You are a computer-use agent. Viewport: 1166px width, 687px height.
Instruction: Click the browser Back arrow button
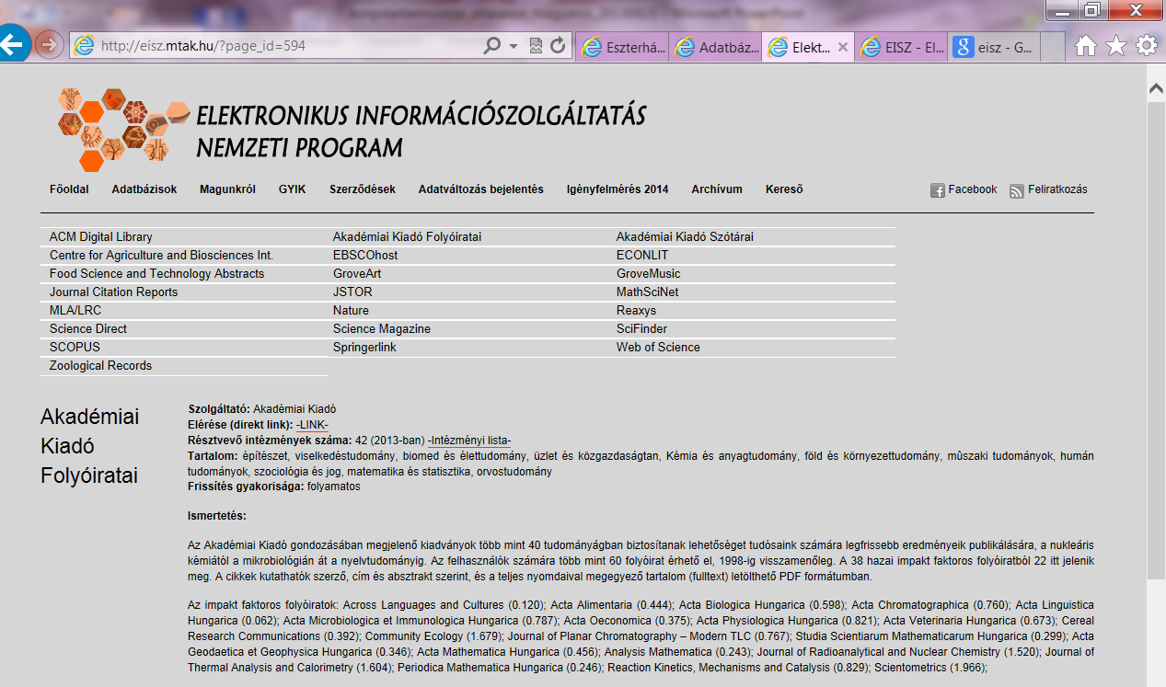pos(11,43)
